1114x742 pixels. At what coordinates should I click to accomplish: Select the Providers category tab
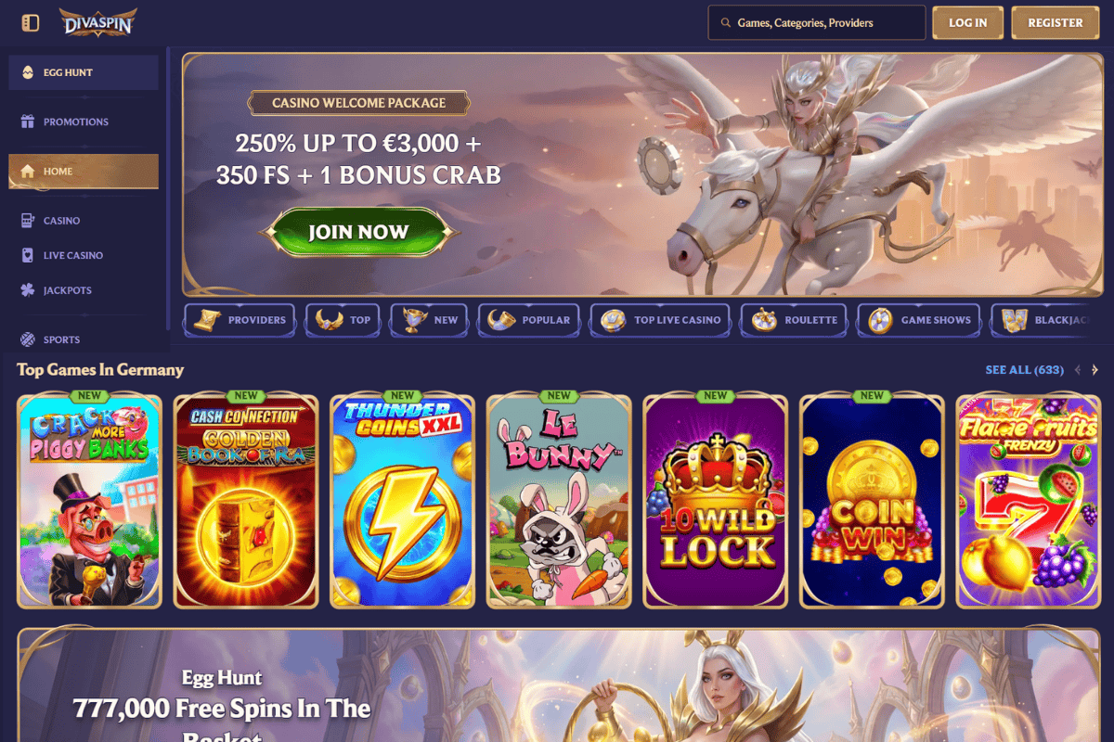coord(240,320)
